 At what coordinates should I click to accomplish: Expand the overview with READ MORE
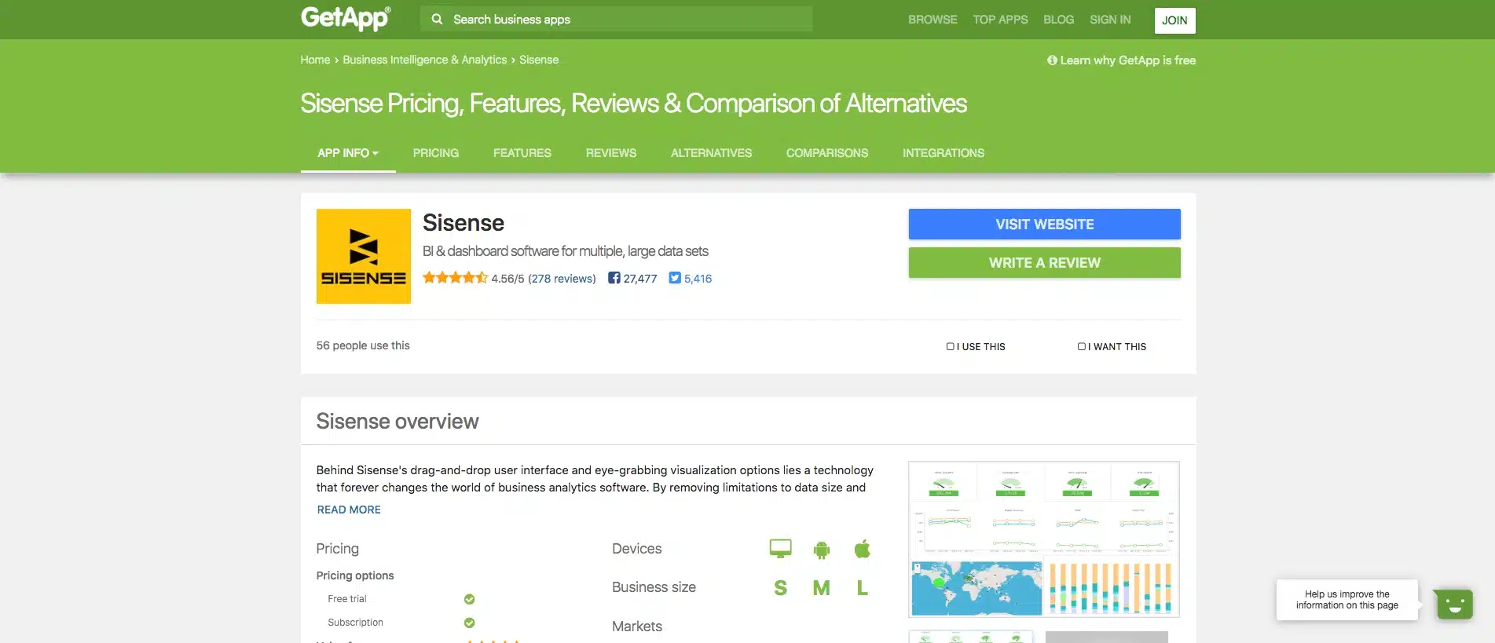(348, 509)
